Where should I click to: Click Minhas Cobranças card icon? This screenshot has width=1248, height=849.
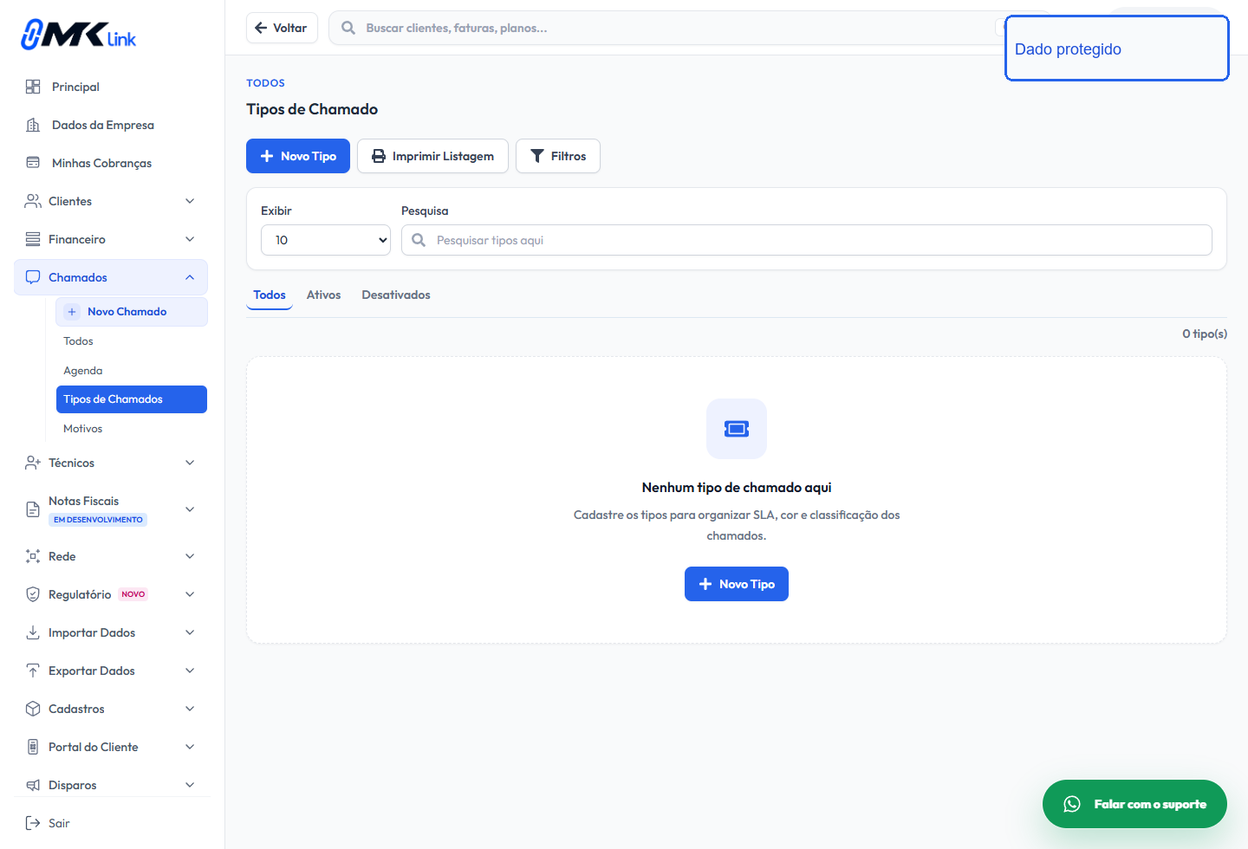tap(33, 163)
